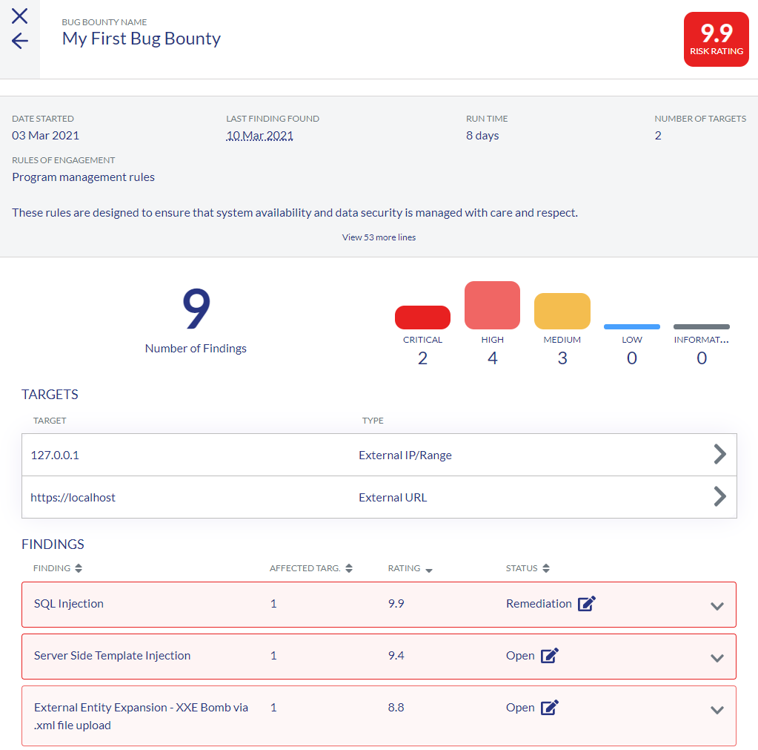Click the 10 Mar 2021 last finding date

tap(259, 136)
